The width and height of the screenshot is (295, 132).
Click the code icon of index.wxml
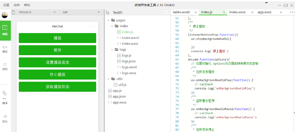click(x=119, y=38)
